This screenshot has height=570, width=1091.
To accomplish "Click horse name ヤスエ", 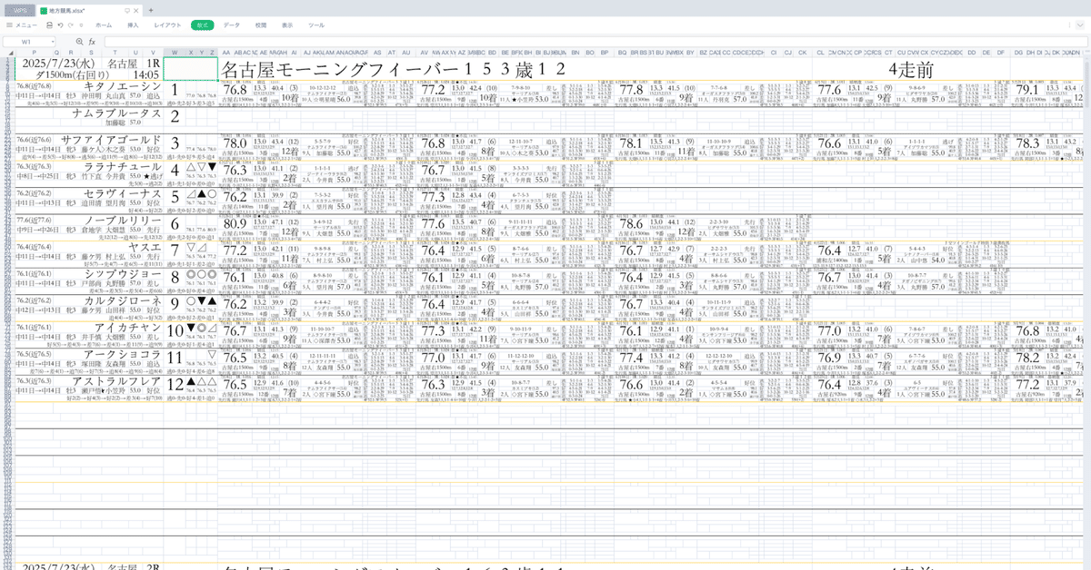I will point(145,247).
